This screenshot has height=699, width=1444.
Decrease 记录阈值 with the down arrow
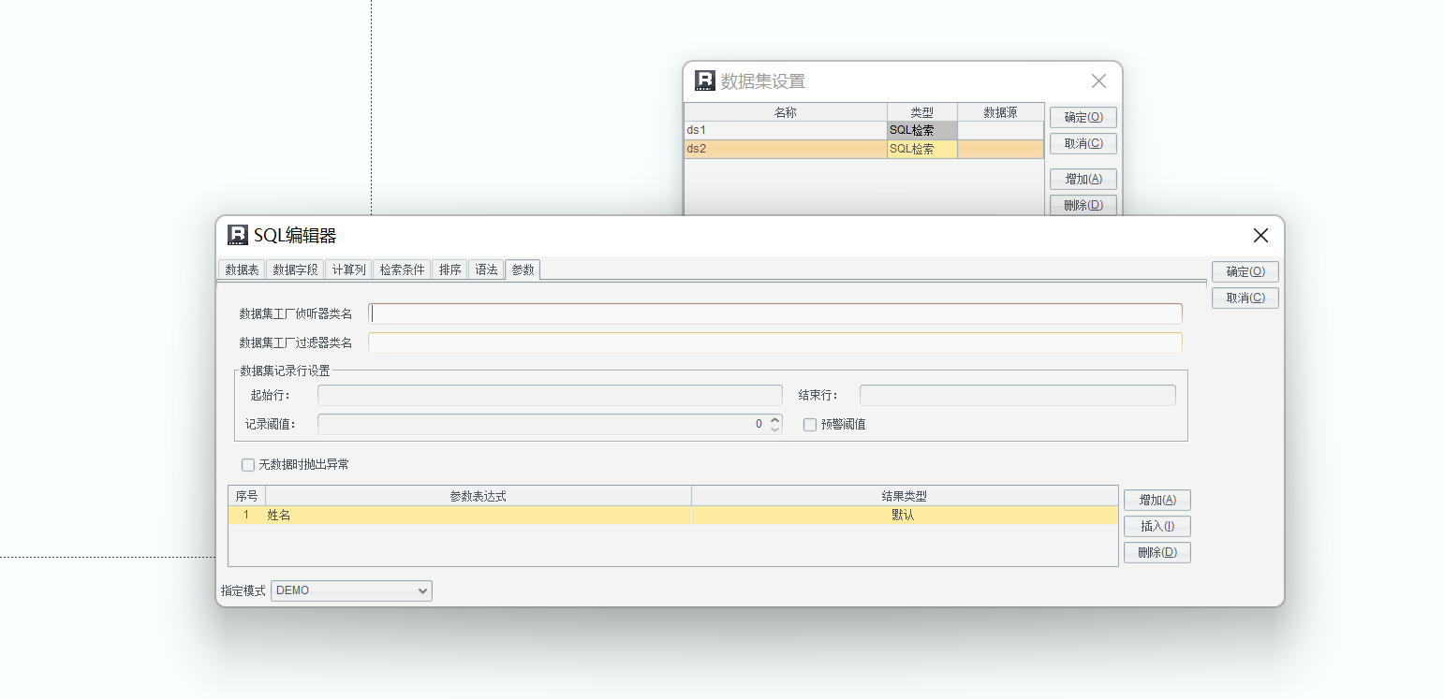coord(774,430)
